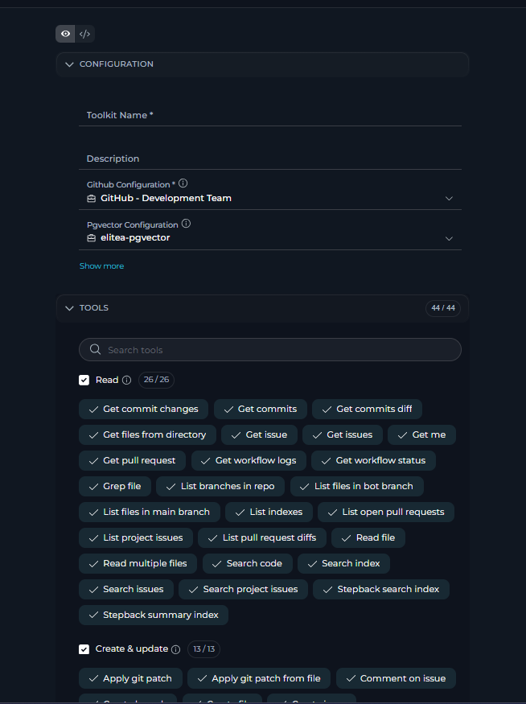The image size is (526, 704).
Task: Toggle the Get me tool chip
Action: pyautogui.click(x=422, y=434)
